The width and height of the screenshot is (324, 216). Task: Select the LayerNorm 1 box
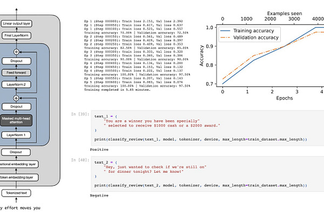[x=16, y=135]
